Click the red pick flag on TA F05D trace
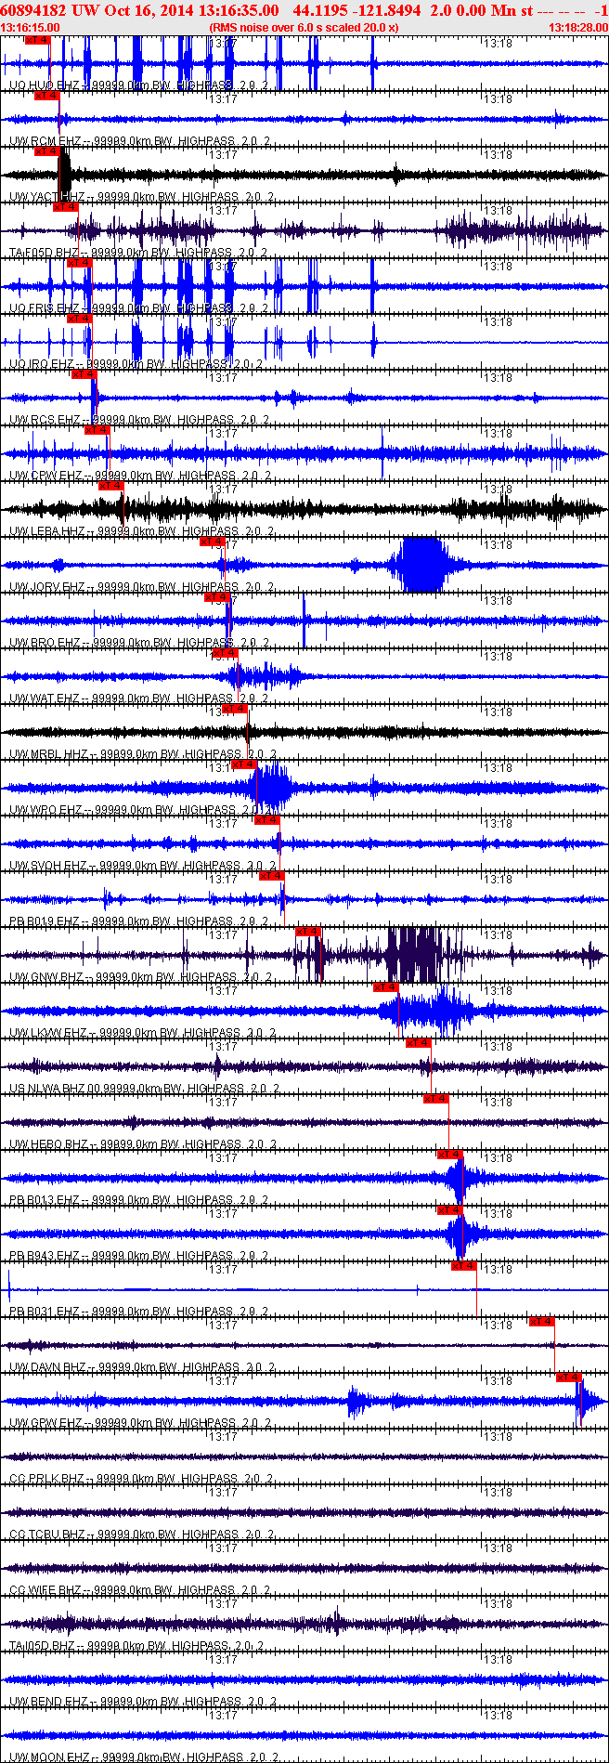The height and width of the screenshot is (1763, 609). coord(66,207)
